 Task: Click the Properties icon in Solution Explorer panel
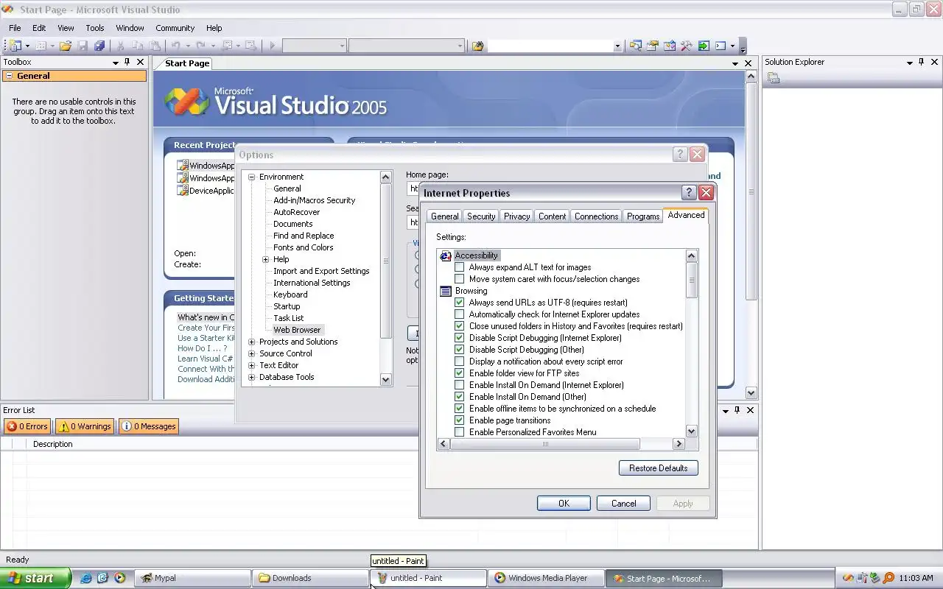774,78
